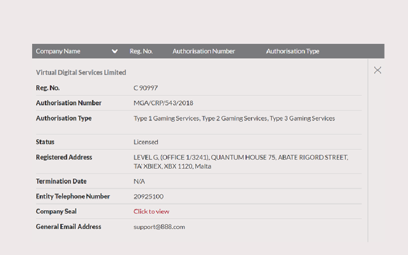408x255 pixels.
Task: Click the gaming services types value
Action: click(234, 118)
